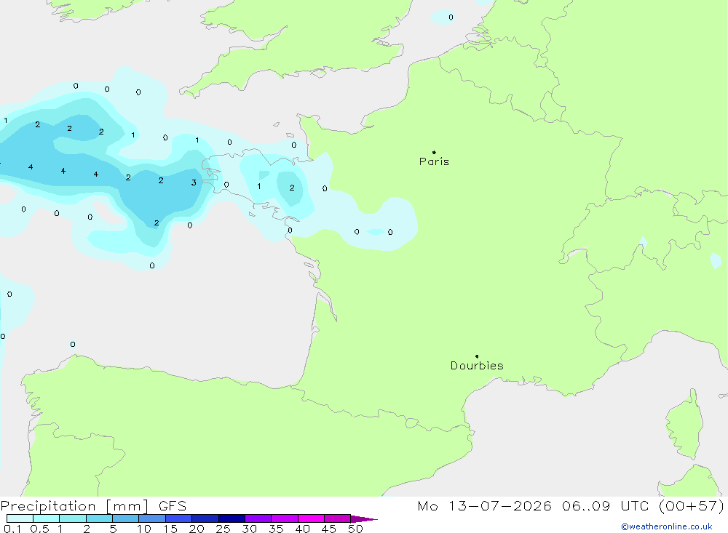Click the value 3 off Brittany
728x533 pixels.
click(x=194, y=183)
